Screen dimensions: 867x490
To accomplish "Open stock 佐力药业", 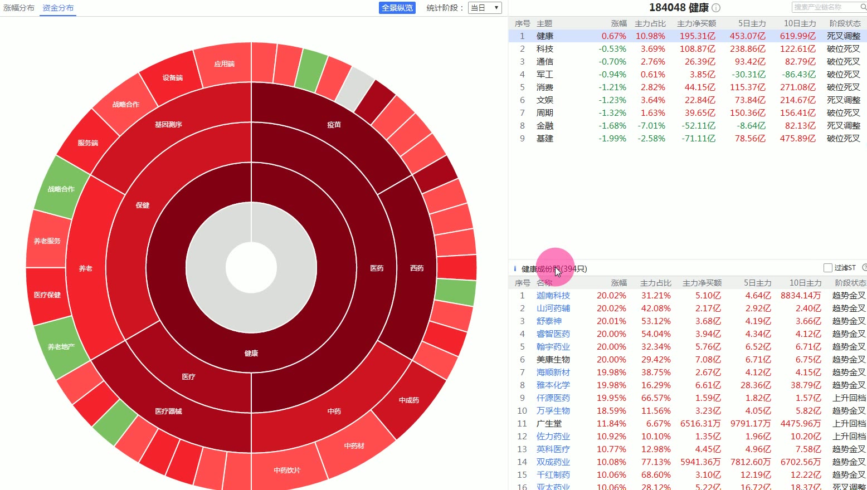I will pyautogui.click(x=553, y=436).
